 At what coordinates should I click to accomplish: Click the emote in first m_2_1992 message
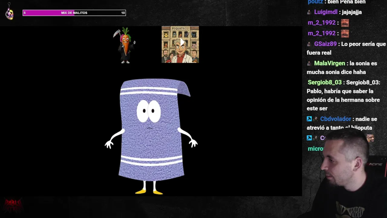click(x=345, y=23)
